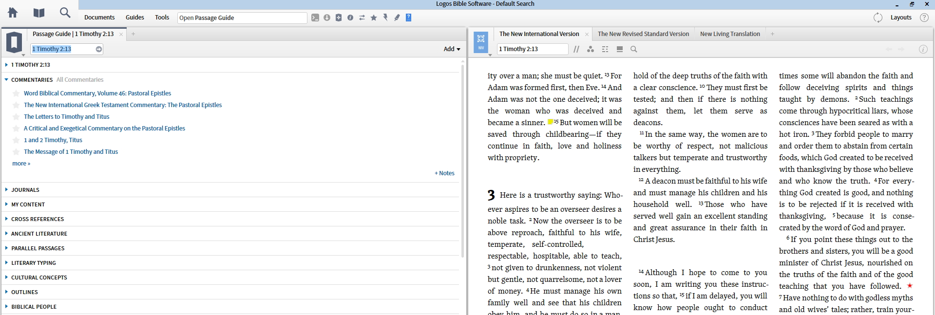935x315 pixels.
Task: Click the All Commentaries filter label
Action: (x=80, y=80)
